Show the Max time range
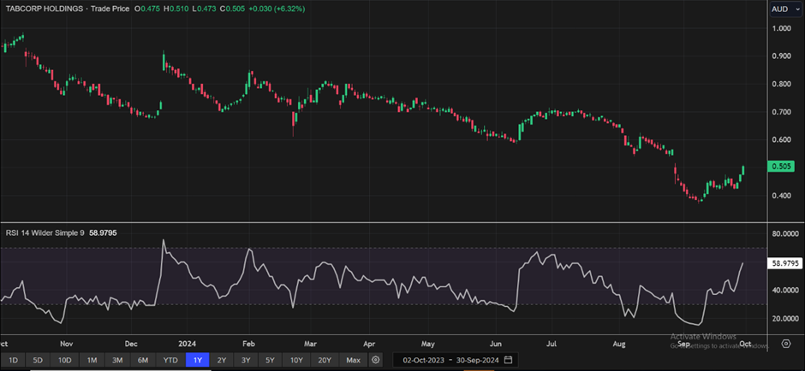805x371 pixels. click(x=353, y=360)
